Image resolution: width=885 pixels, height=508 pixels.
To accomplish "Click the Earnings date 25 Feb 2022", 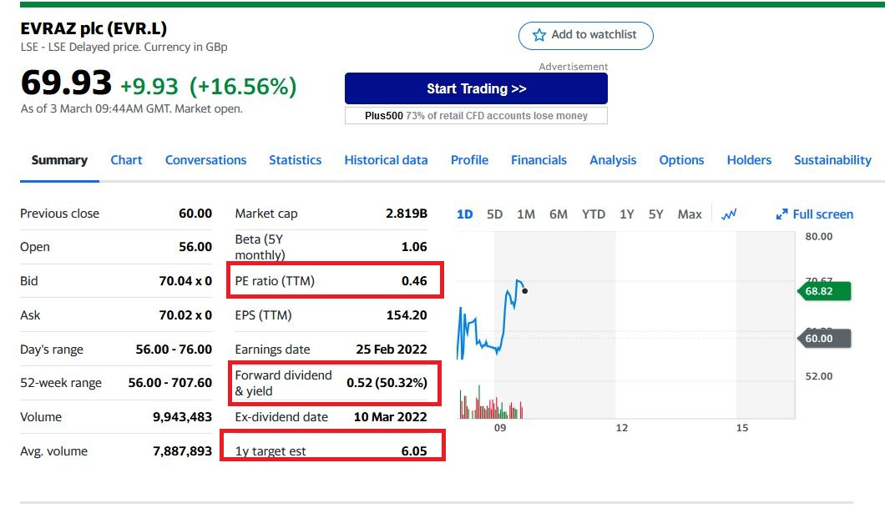I will pos(391,350).
